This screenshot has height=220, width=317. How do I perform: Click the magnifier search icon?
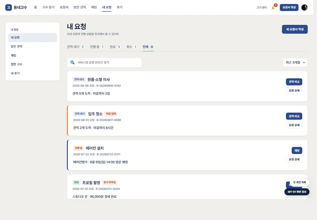[72, 62]
